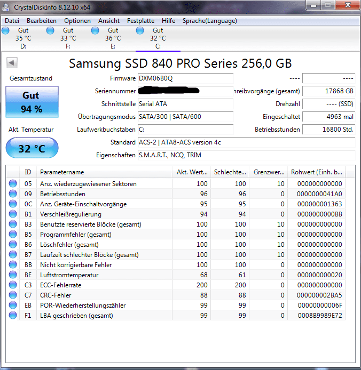This screenshot has width=361, height=370.
Task: Open the Sprache(Language) menu
Action: [209, 21]
